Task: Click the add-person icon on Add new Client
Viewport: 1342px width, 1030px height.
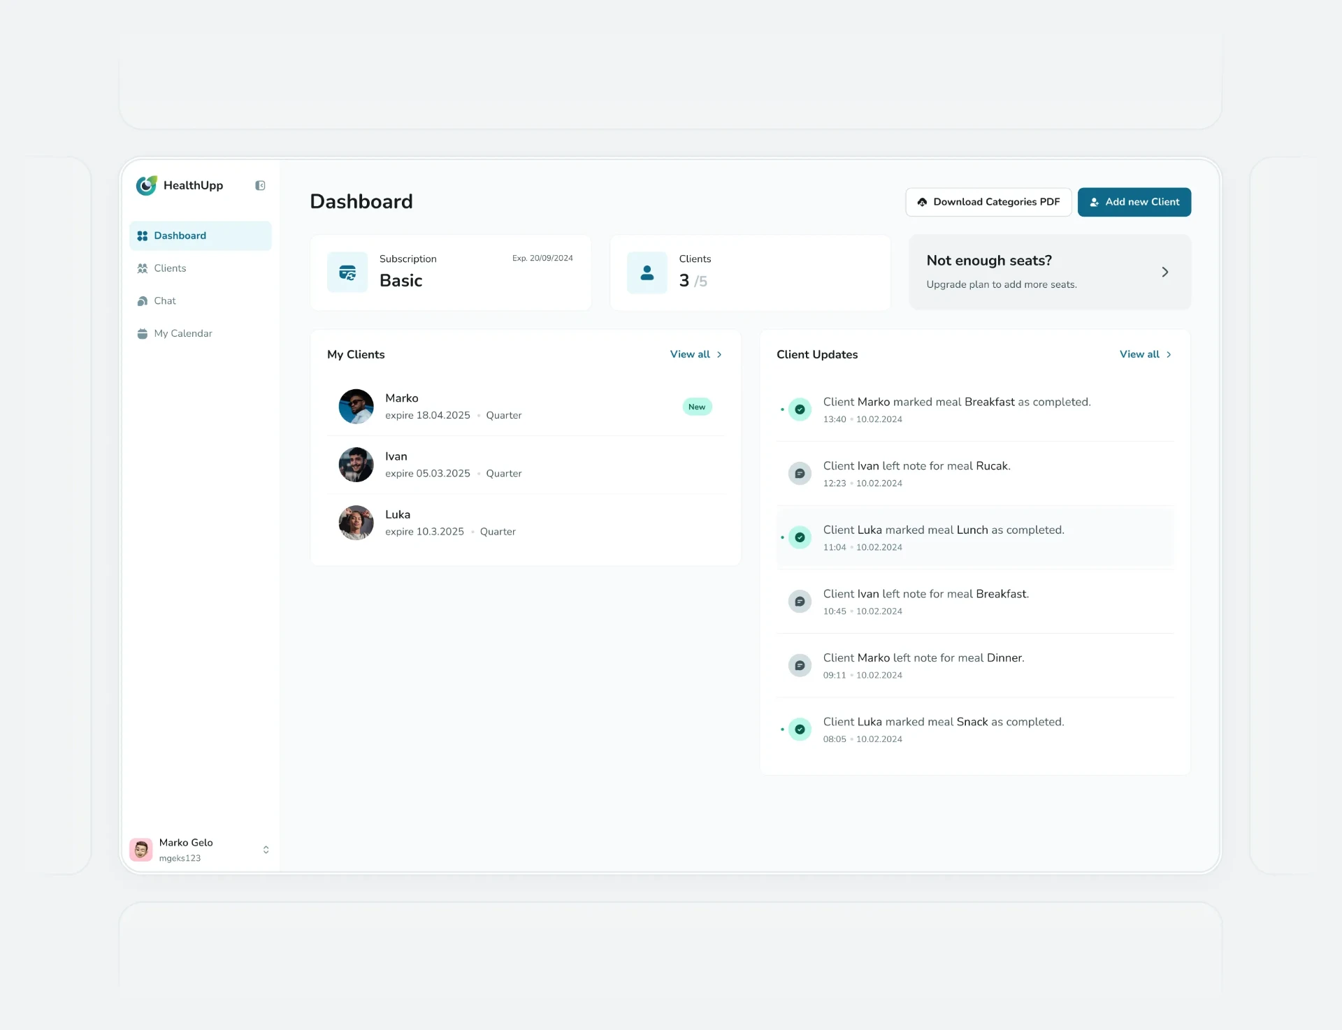Action: click(1095, 202)
